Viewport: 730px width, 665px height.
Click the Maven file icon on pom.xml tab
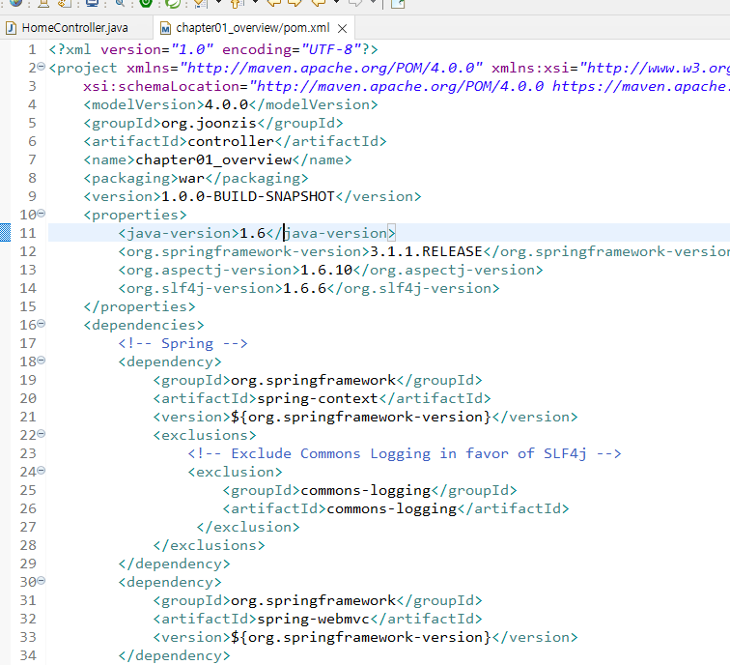(x=165, y=28)
